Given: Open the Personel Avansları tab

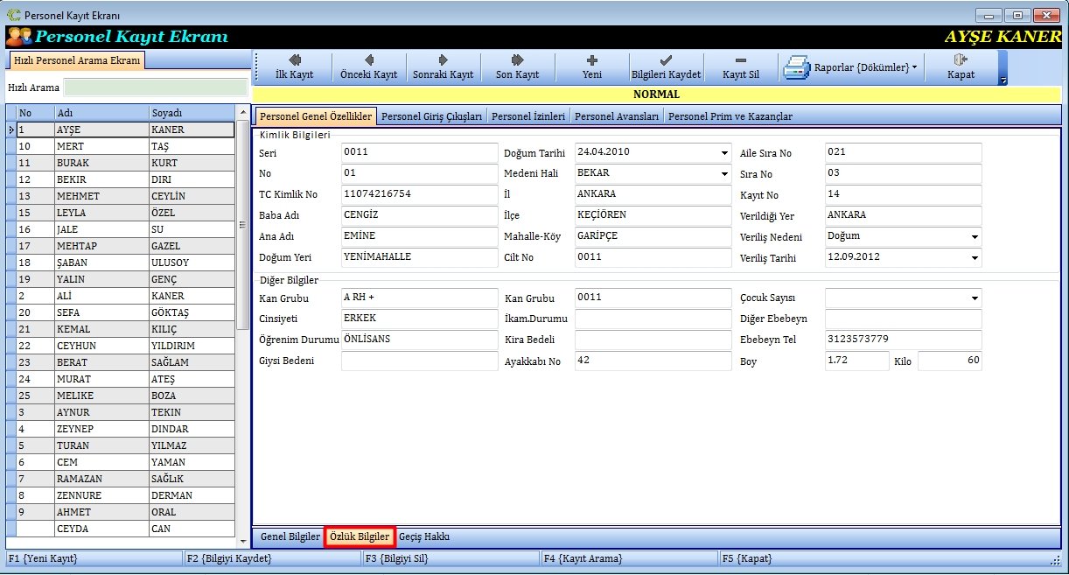Looking at the screenshot, I should point(616,116).
